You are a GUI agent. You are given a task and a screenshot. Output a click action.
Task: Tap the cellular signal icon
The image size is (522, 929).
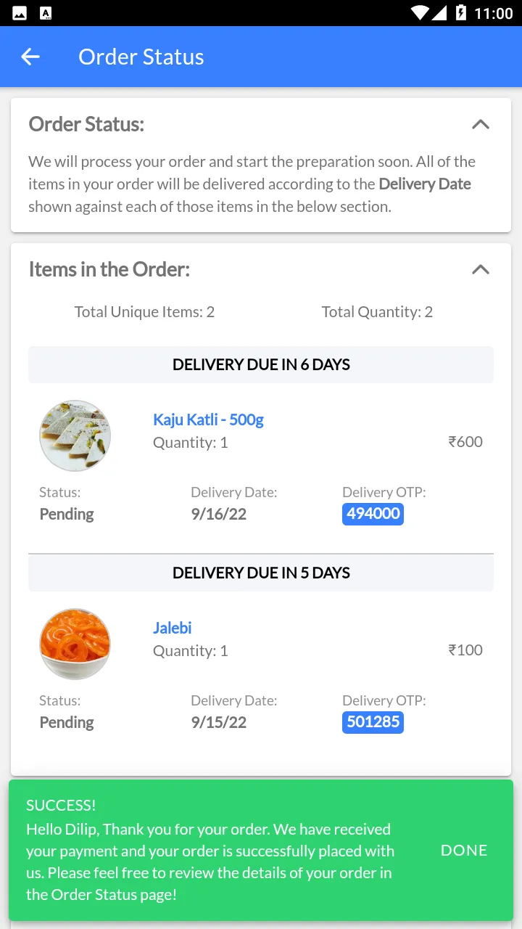point(439,13)
